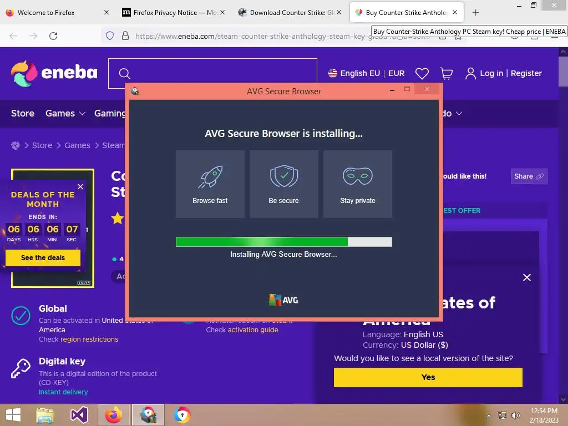Click the Global checkmark icon
Image resolution: width=568 pixels, height=426 pixels.
pos(21,316)
